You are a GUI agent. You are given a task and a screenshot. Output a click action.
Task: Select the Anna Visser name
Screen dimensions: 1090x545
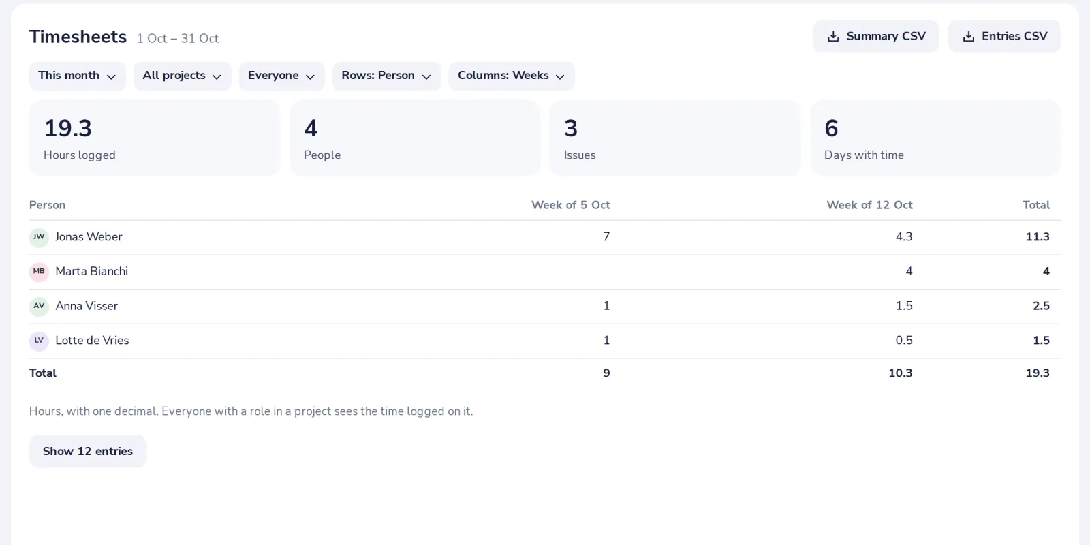(87, 306)
